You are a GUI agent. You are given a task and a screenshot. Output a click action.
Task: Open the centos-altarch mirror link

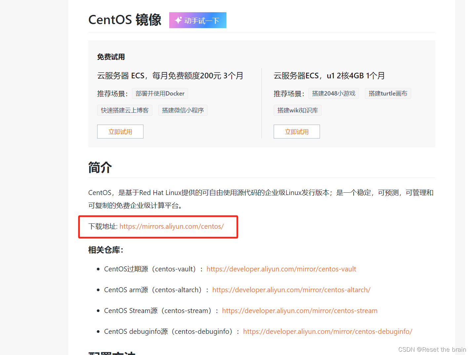pyautogui.click(x=291, y=290)
